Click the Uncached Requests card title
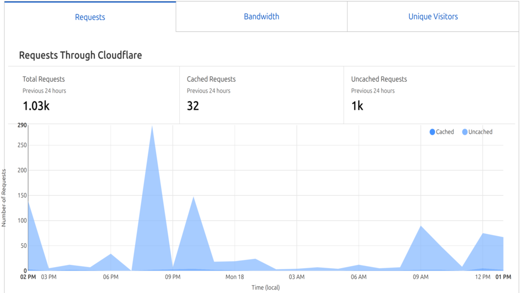Image resolution: width=524 pixels, height=293 pixels. pyautogui.click(x=379, y=79)
